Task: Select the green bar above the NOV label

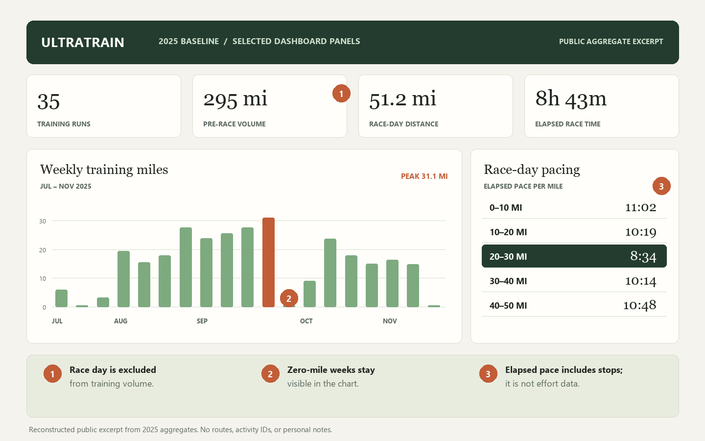Action: 392,284
